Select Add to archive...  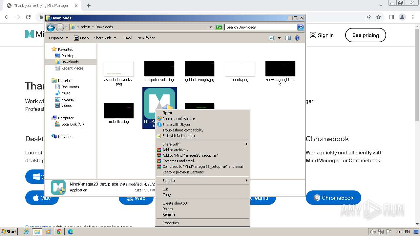tap(202, 150)
